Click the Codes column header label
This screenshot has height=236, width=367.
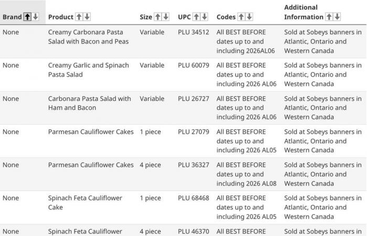[226, 17]
